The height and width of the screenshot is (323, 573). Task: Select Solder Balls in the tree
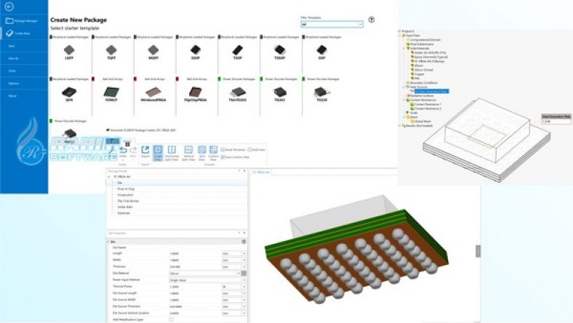(124, 207)
